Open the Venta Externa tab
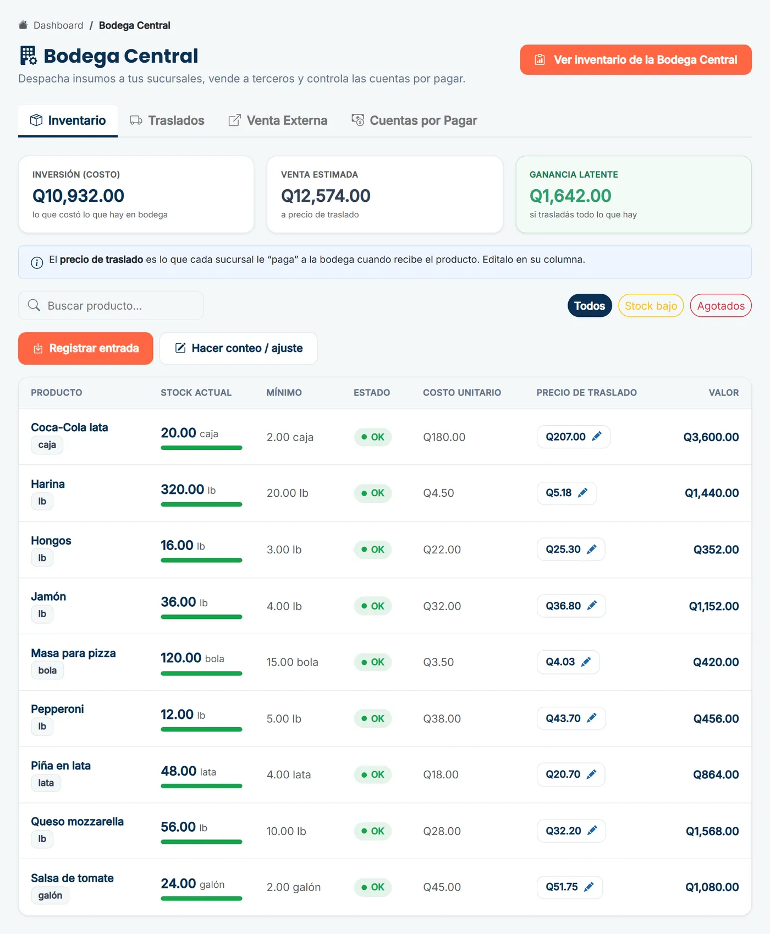 point(278,120)
